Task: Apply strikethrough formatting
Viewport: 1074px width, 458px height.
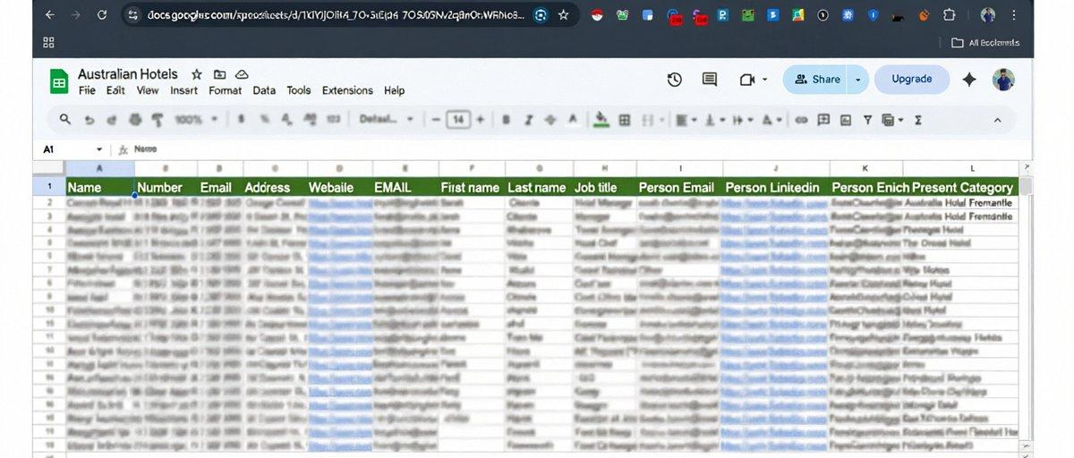Action: (x=550, y=120)
